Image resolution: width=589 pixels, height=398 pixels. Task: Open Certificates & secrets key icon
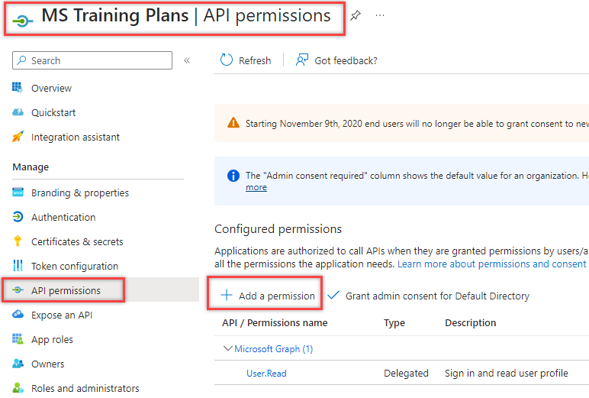point(18,241)
